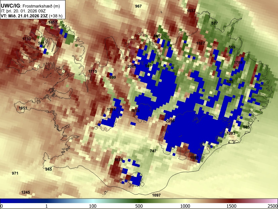Image resolution: width=278 pixels, height=209 pixels.
Task: Click the map value 1789
Action: (x=238, y=63)
